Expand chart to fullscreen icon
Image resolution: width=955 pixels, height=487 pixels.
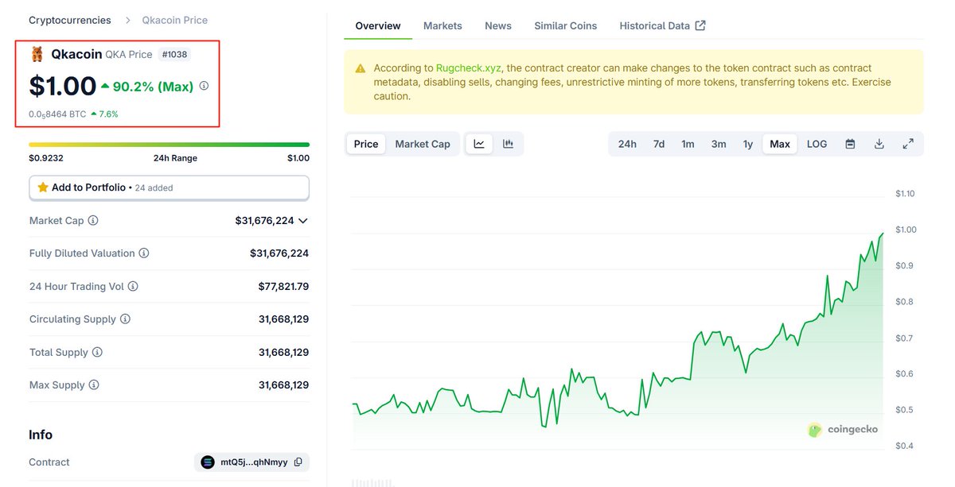pos(908,144)
